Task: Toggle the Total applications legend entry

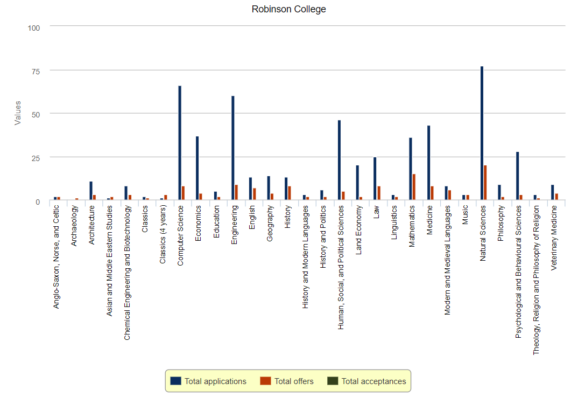Action: (x=208, y=381)
